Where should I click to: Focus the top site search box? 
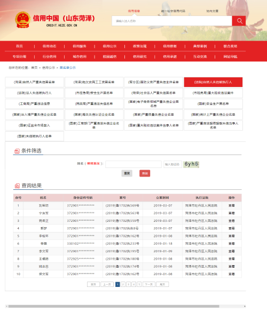coord(172,21)
